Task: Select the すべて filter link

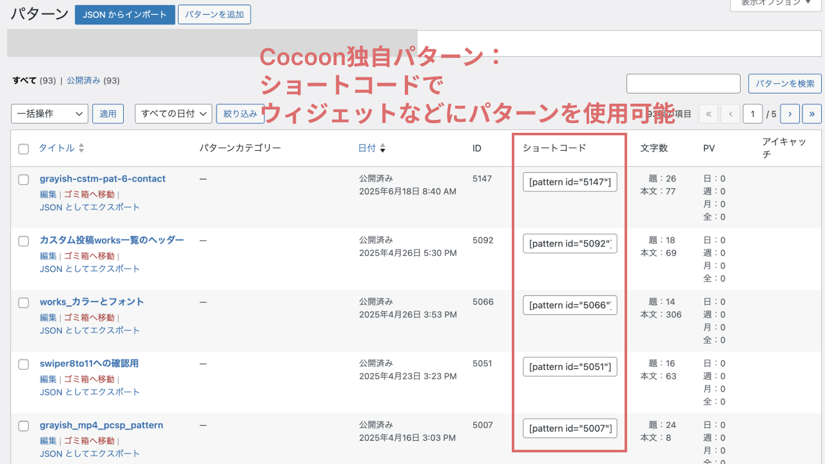Action: coord(24,81)
